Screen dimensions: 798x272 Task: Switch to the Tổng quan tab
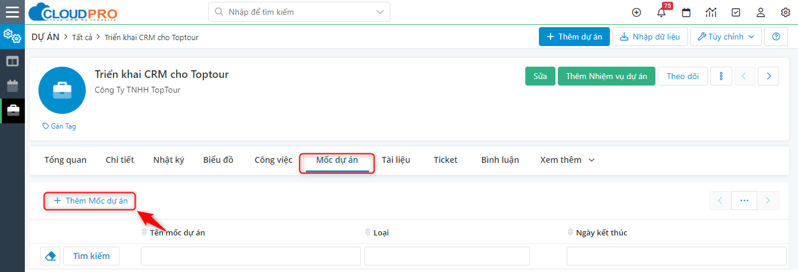[65, 160]
